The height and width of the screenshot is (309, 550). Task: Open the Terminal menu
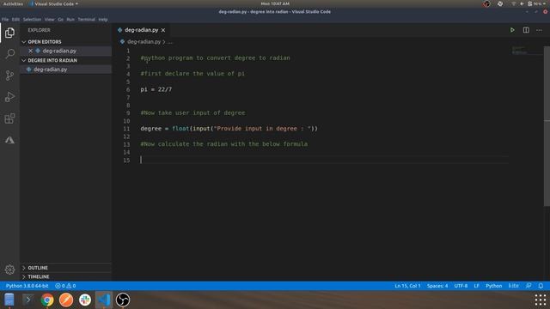pos(87,20)
